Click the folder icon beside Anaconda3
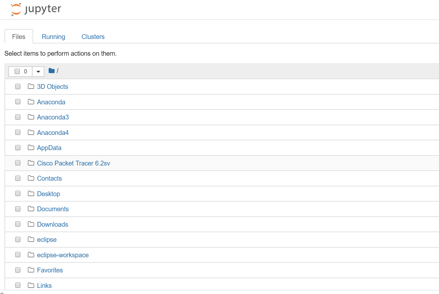 (x=31, y=117)
